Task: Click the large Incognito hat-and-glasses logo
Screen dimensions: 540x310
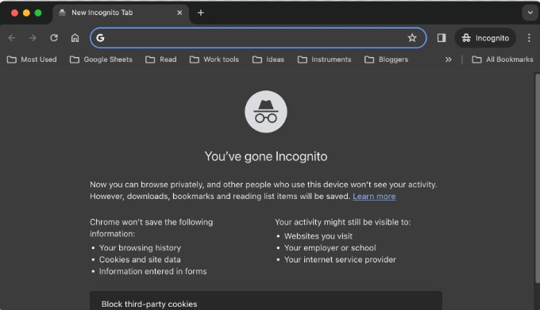Action: pyautogui.click(x=266, y=112)
